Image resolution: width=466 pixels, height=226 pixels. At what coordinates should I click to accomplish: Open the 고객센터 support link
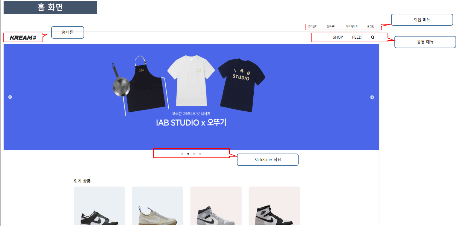point(313,26)
